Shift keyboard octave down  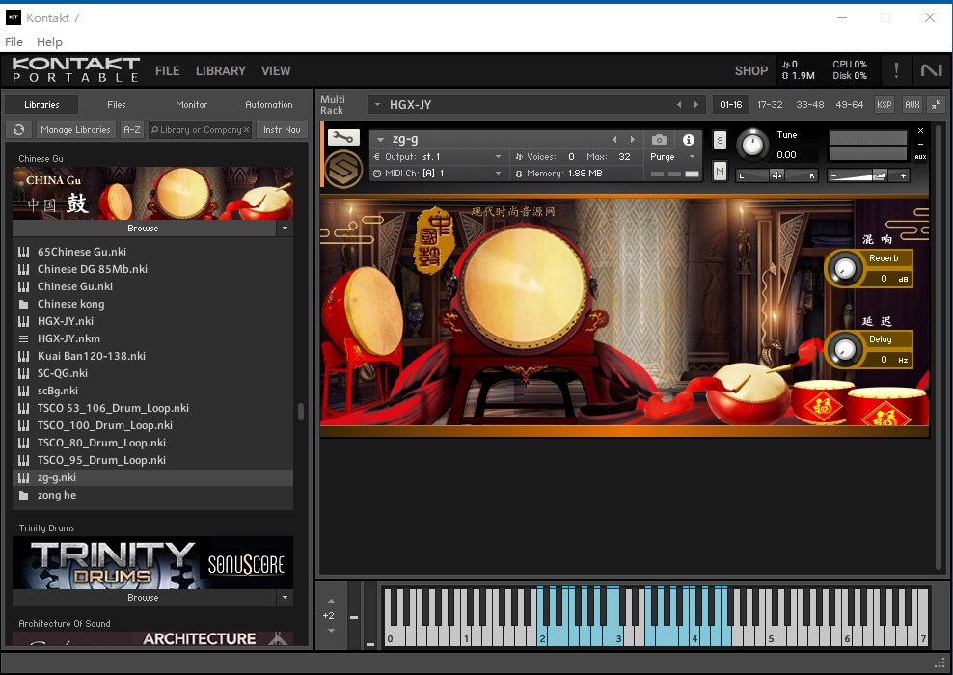tap(331, 631)
